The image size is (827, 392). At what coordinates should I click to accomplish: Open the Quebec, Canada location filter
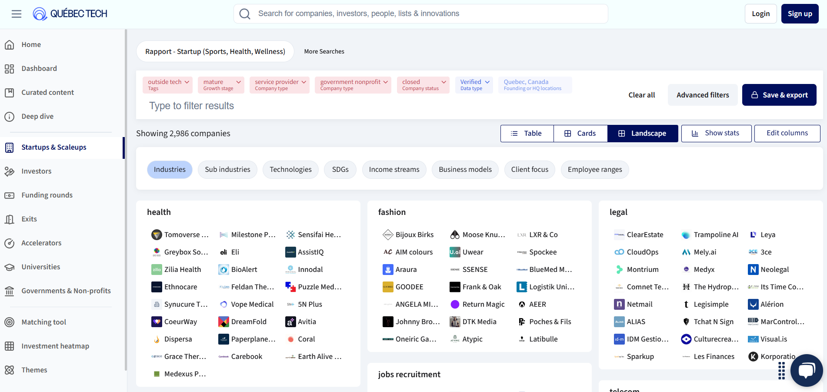tap(535, 85)
